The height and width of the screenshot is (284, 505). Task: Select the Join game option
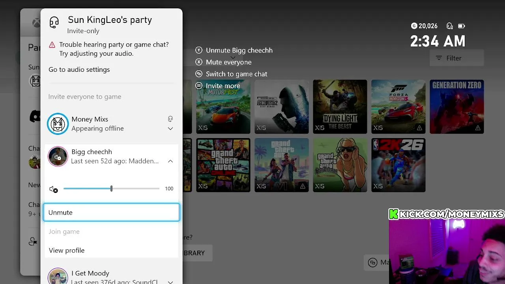[64, 232]
